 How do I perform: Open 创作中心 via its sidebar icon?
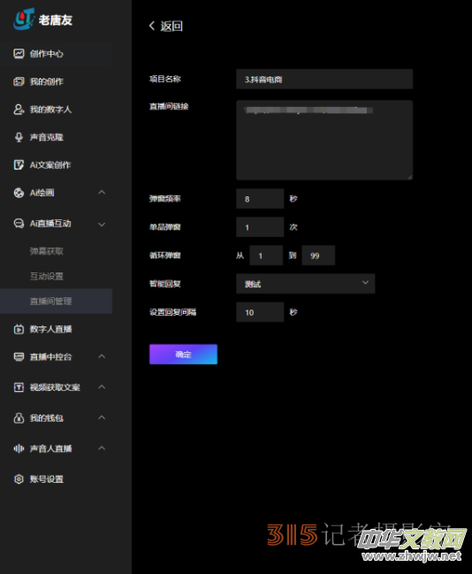(x=19, y=54)
